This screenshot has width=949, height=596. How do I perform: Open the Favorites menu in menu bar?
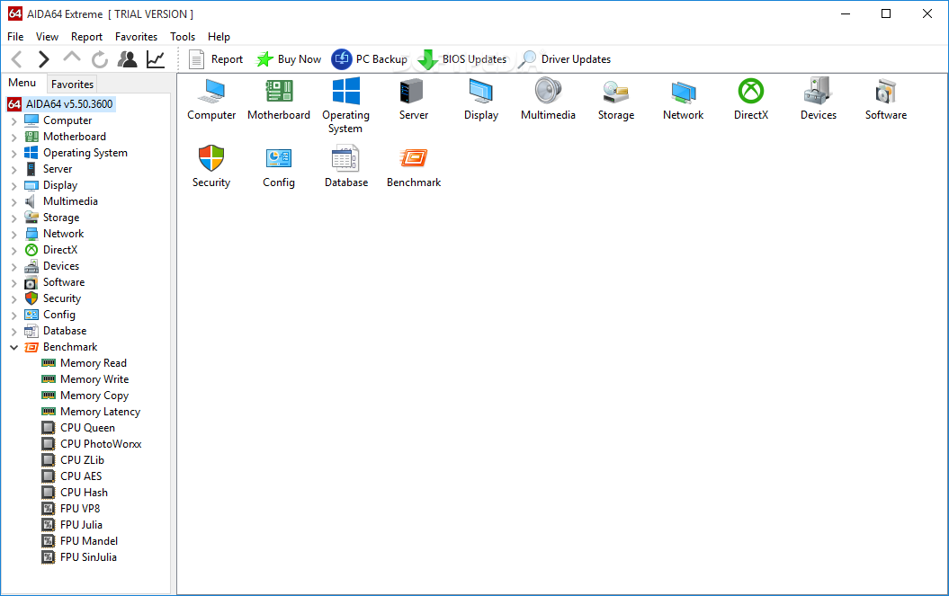tap(136, 37)
